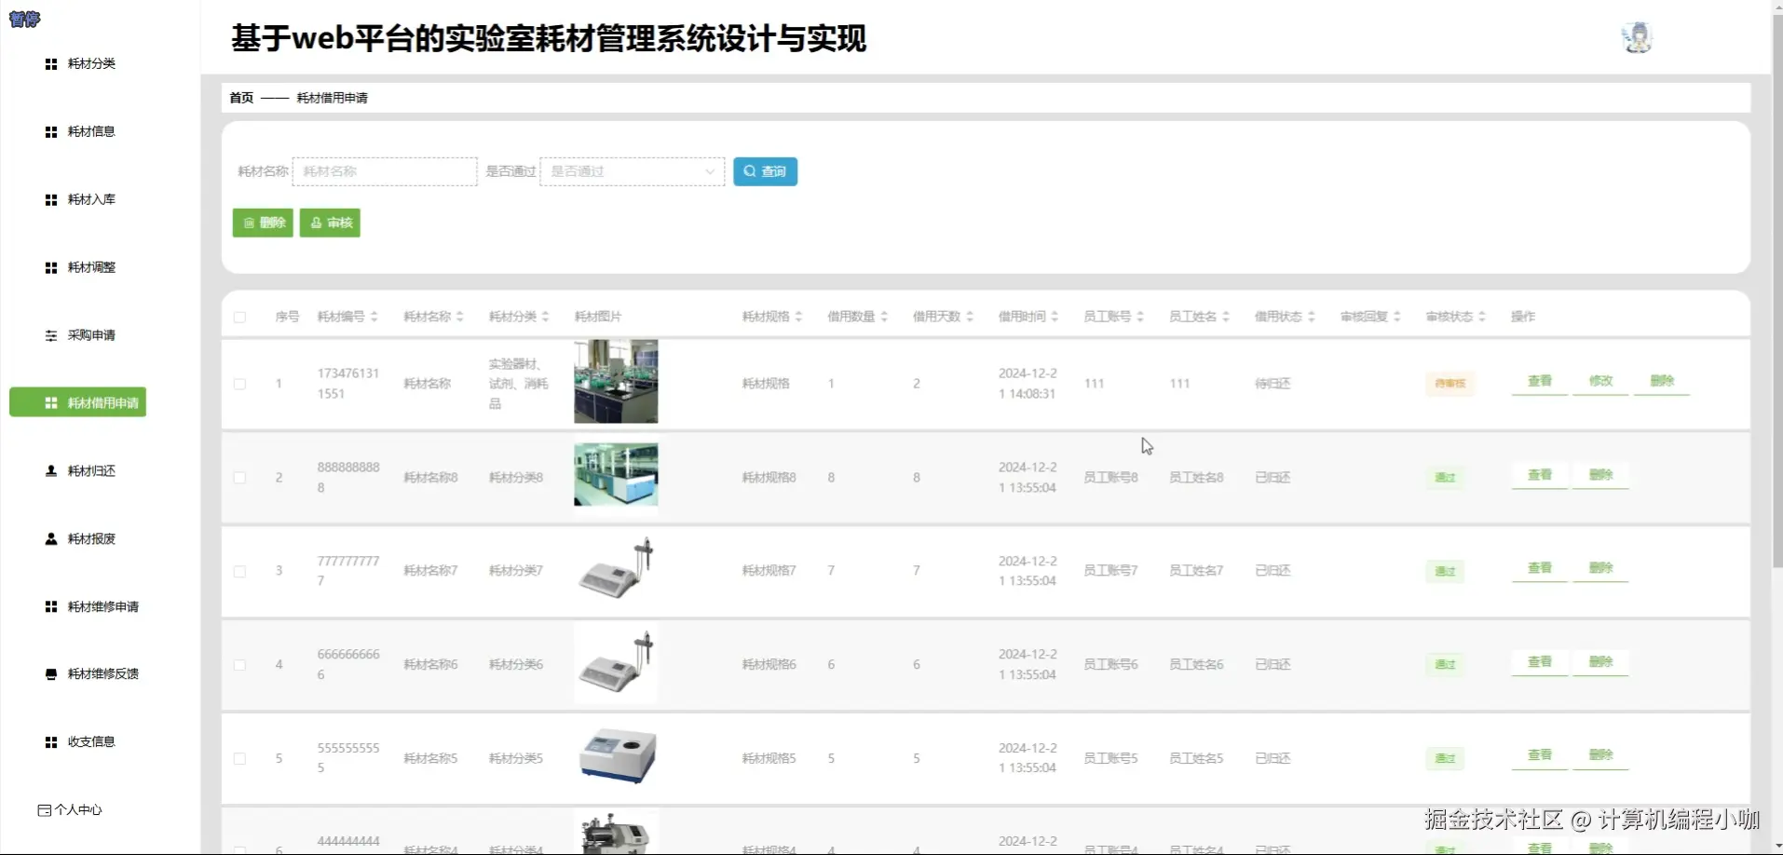The width and height of the screenshot is (1783, 855).
Task: Check the box for row 2 耗材名称8
Action: (x=239, y=478)
